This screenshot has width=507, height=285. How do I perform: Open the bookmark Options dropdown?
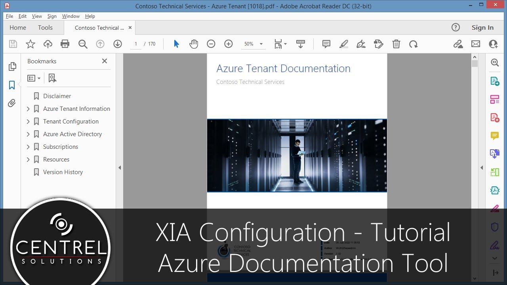[34, 78]
